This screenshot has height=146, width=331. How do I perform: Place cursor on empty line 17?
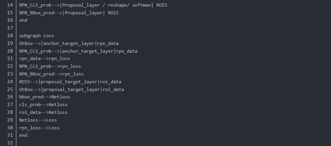[169, 28]
